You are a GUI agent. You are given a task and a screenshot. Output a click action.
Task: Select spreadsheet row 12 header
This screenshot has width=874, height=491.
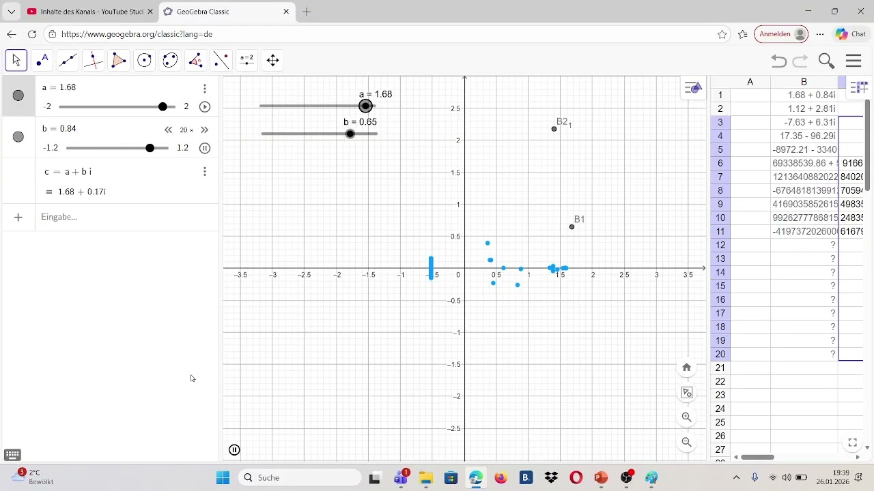720,245
